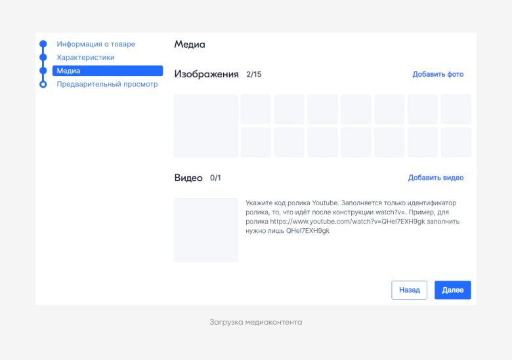
Task: Click the step dot beside 'Характеристики'
Action: 43,58
